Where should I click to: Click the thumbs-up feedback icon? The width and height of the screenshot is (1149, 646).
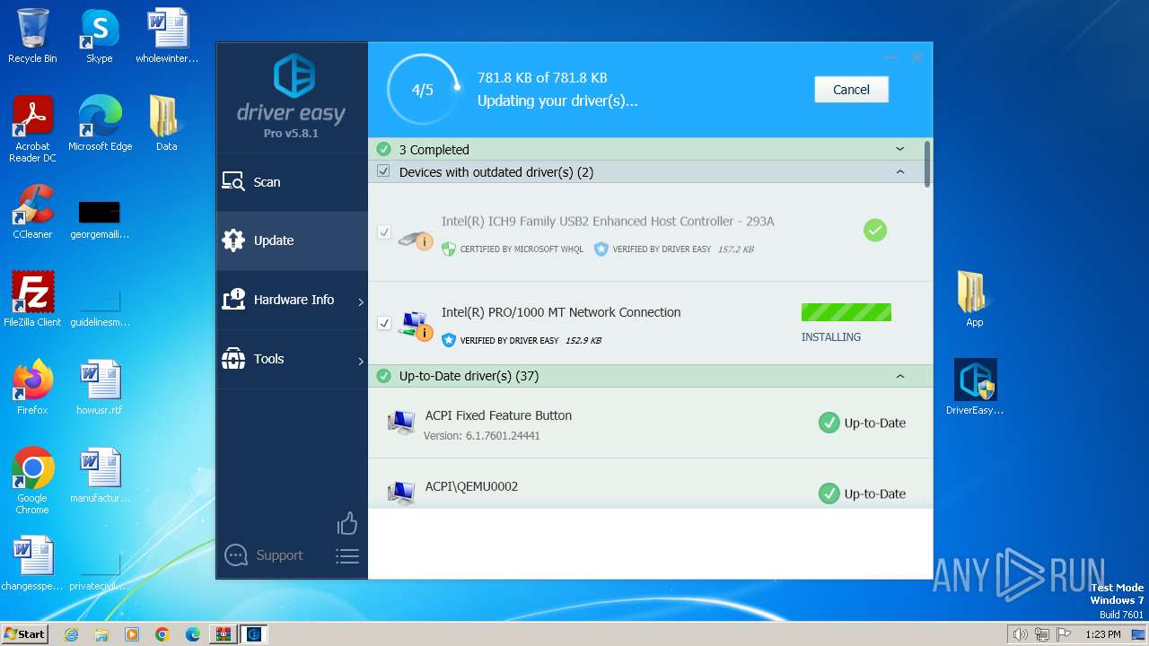[x=347, y=523]
